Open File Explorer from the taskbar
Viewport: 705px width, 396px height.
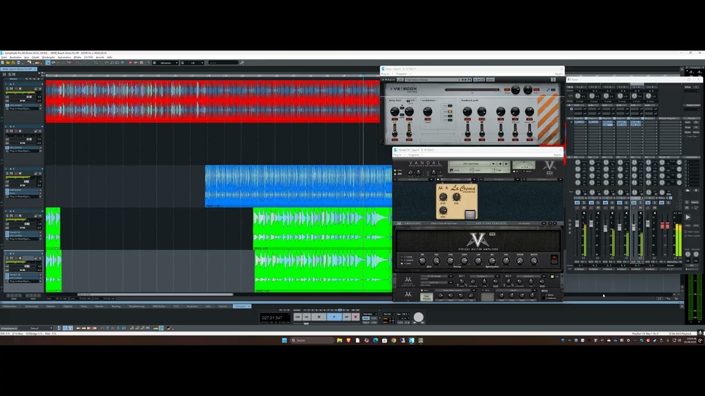(x=339, y=340)
